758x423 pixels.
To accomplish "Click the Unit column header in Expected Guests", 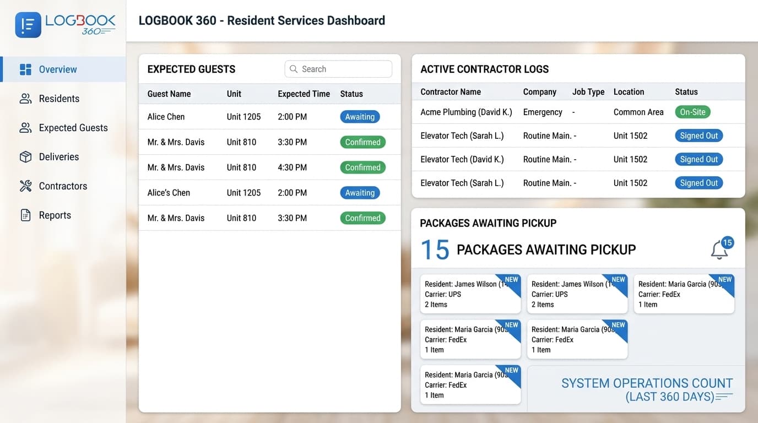I will 234,94.
